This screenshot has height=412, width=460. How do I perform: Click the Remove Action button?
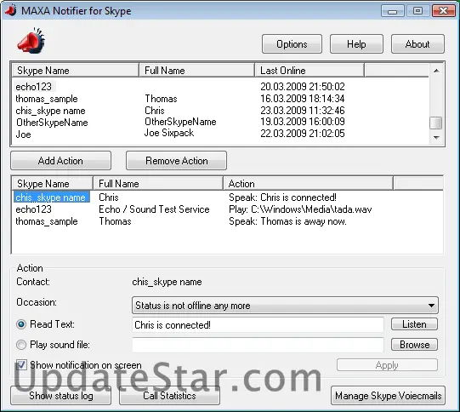(176, 161)
